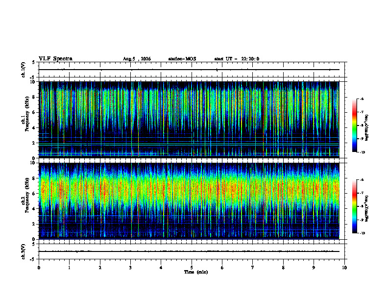
Task: Click time axis tick label '0'
Action: pos(39,268)
